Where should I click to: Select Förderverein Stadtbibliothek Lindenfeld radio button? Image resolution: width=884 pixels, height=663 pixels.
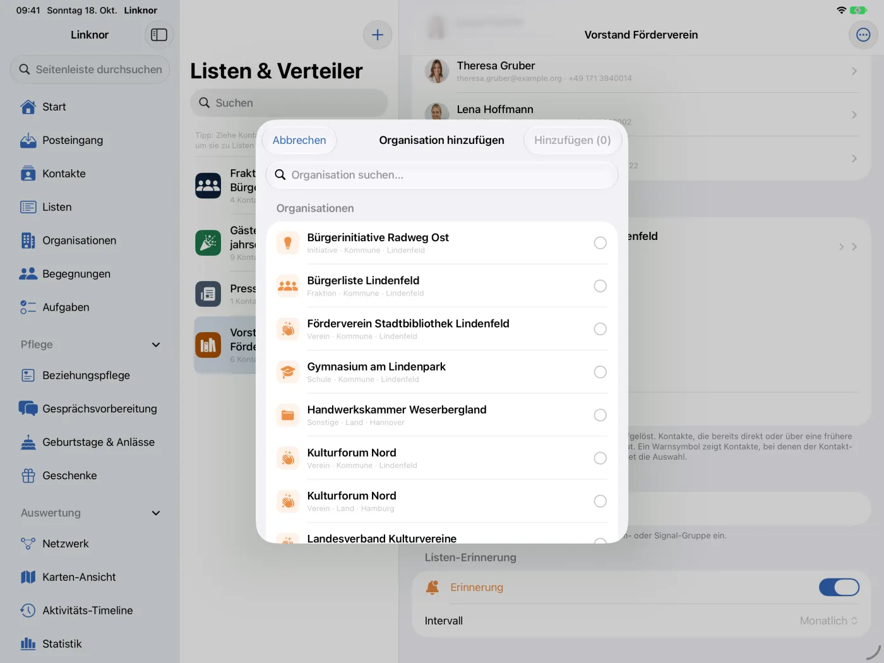600,329
